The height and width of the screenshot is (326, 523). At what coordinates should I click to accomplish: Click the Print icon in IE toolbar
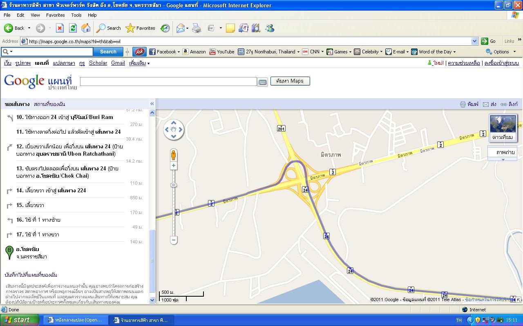coord(197,28)
